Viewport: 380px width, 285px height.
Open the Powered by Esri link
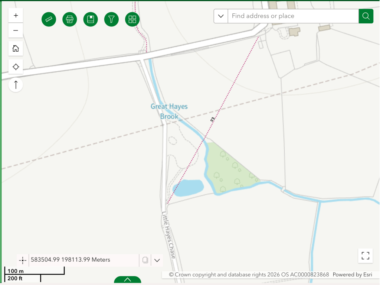click(x=353, y=275)
